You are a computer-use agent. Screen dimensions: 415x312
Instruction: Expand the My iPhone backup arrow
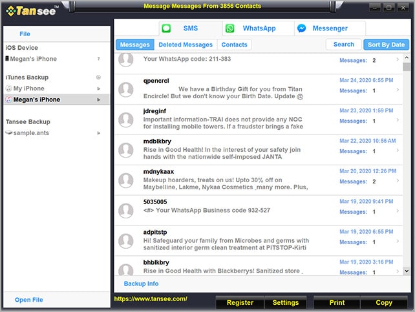[x=99, y=88]
